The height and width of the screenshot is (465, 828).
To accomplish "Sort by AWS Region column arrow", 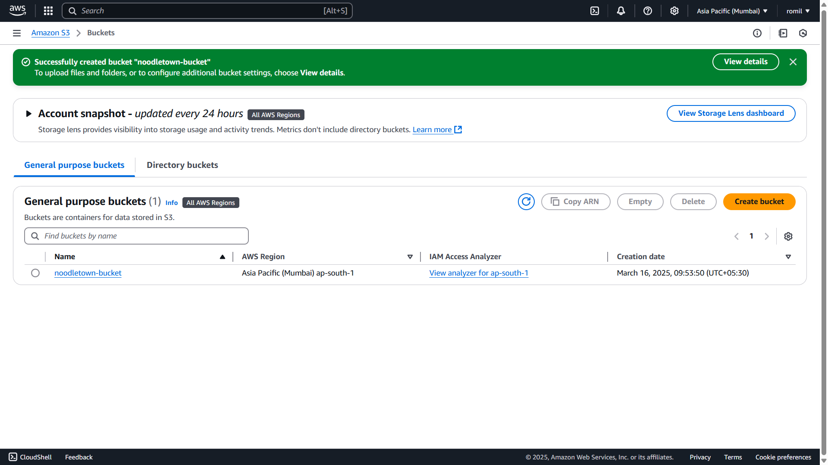I will pyautogui.click(x=410, y=257).
